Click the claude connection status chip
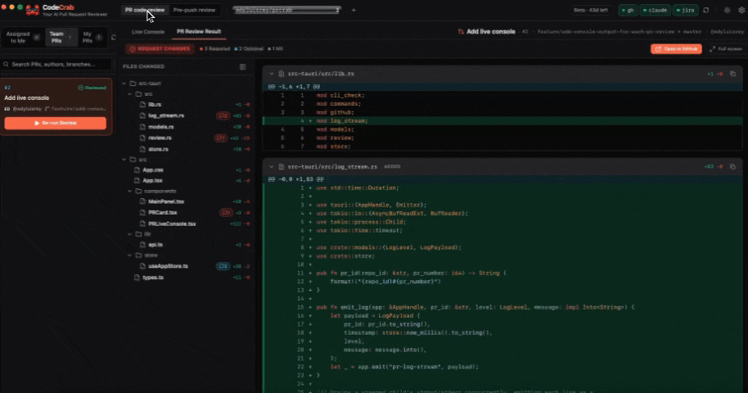748x393 pixels. point(656,10)
